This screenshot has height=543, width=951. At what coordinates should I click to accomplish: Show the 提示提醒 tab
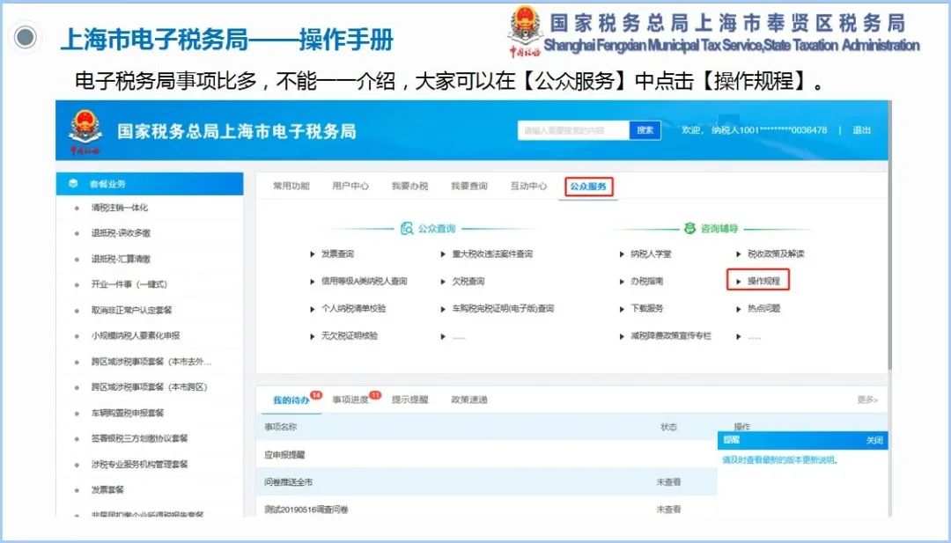click(x=410, y=400)
